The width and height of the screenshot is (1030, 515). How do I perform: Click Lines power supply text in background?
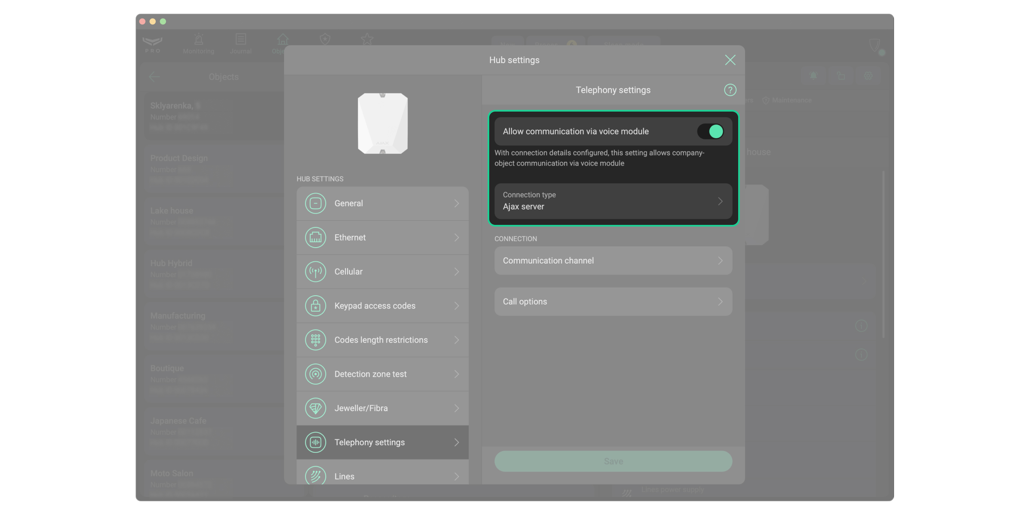pos(673,490)
